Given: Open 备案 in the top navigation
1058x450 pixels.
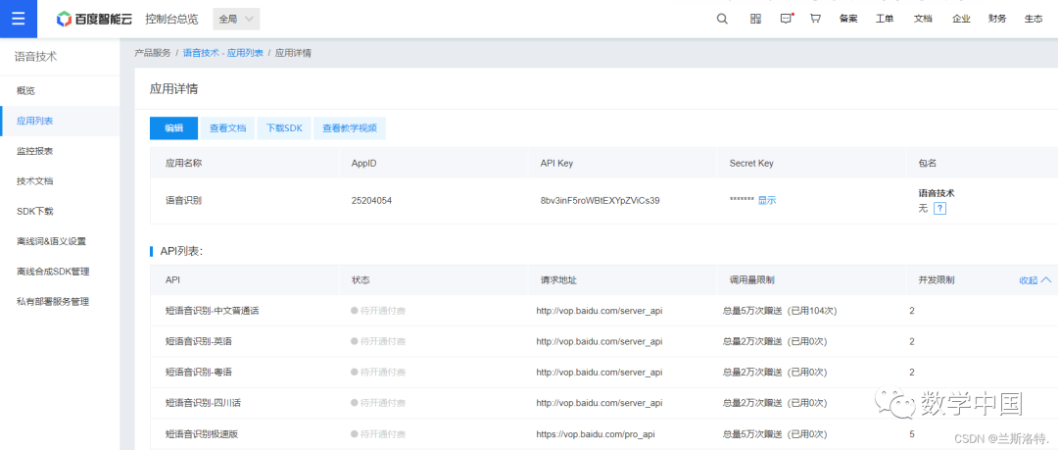Looking at the screenshot, I should 848,19.
